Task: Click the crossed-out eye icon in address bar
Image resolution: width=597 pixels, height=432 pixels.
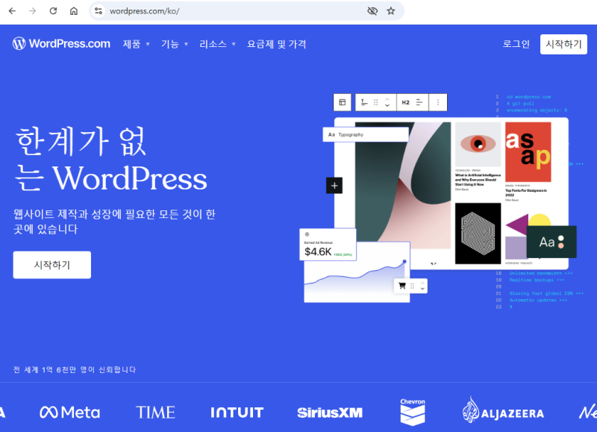Action: coord(372,11)
